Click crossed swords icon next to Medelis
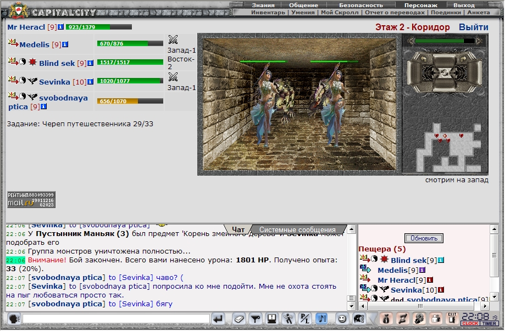The height and width of the screenshot is (331, 505). [173, 40]
